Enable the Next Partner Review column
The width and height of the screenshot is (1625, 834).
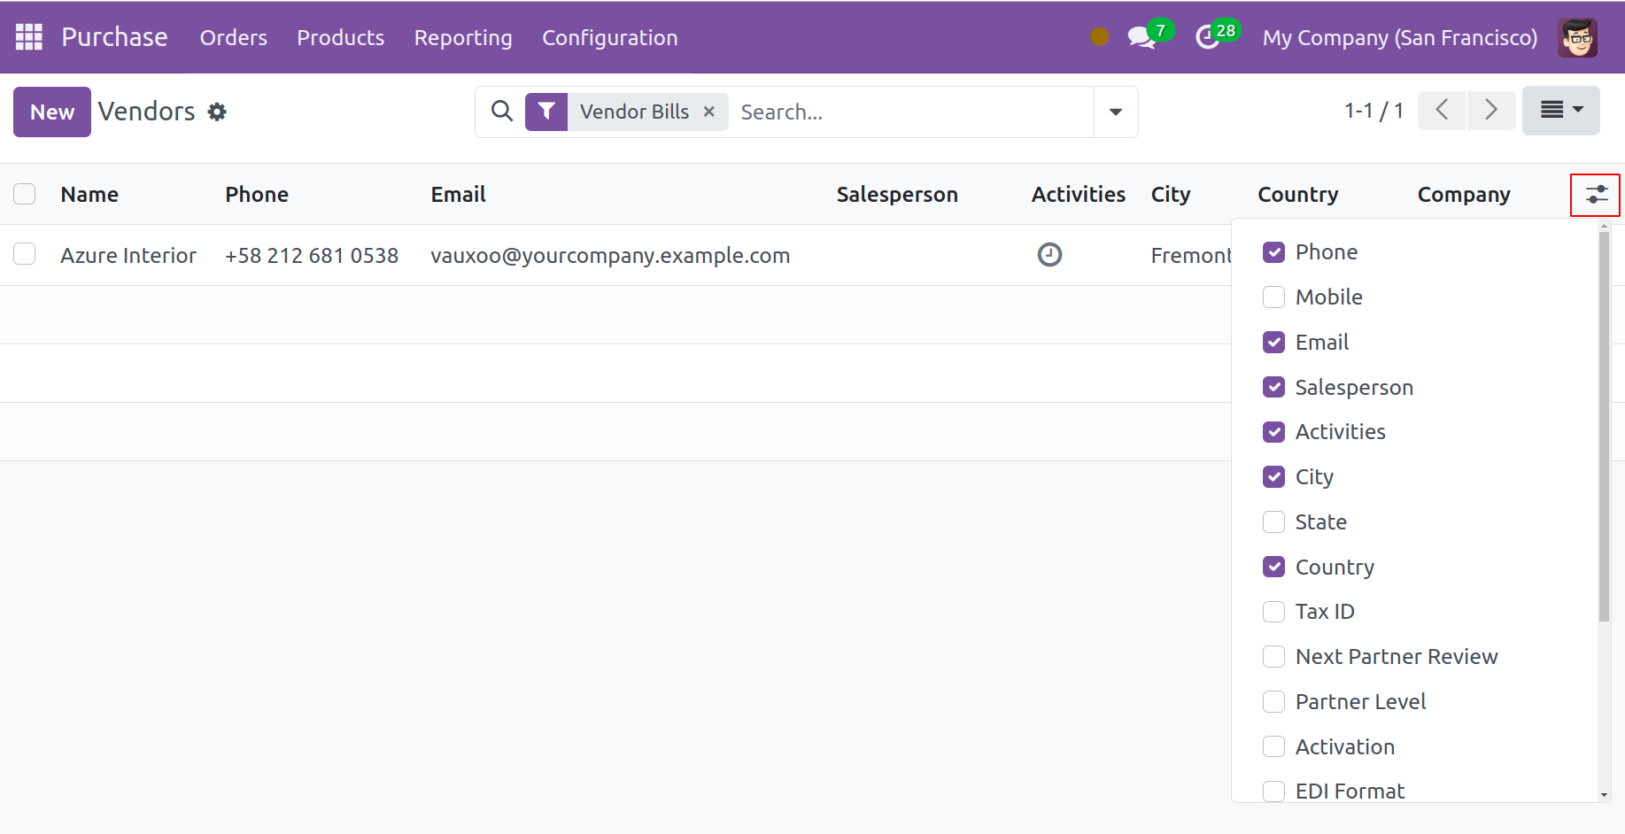pos(1273,656)
